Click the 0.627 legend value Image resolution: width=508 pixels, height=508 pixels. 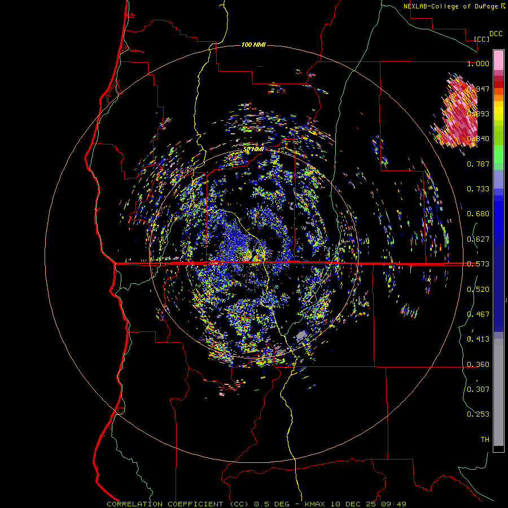pos(478,239)
